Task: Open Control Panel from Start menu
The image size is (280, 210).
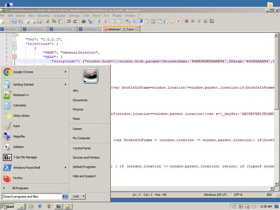Action: click(81, 148)
